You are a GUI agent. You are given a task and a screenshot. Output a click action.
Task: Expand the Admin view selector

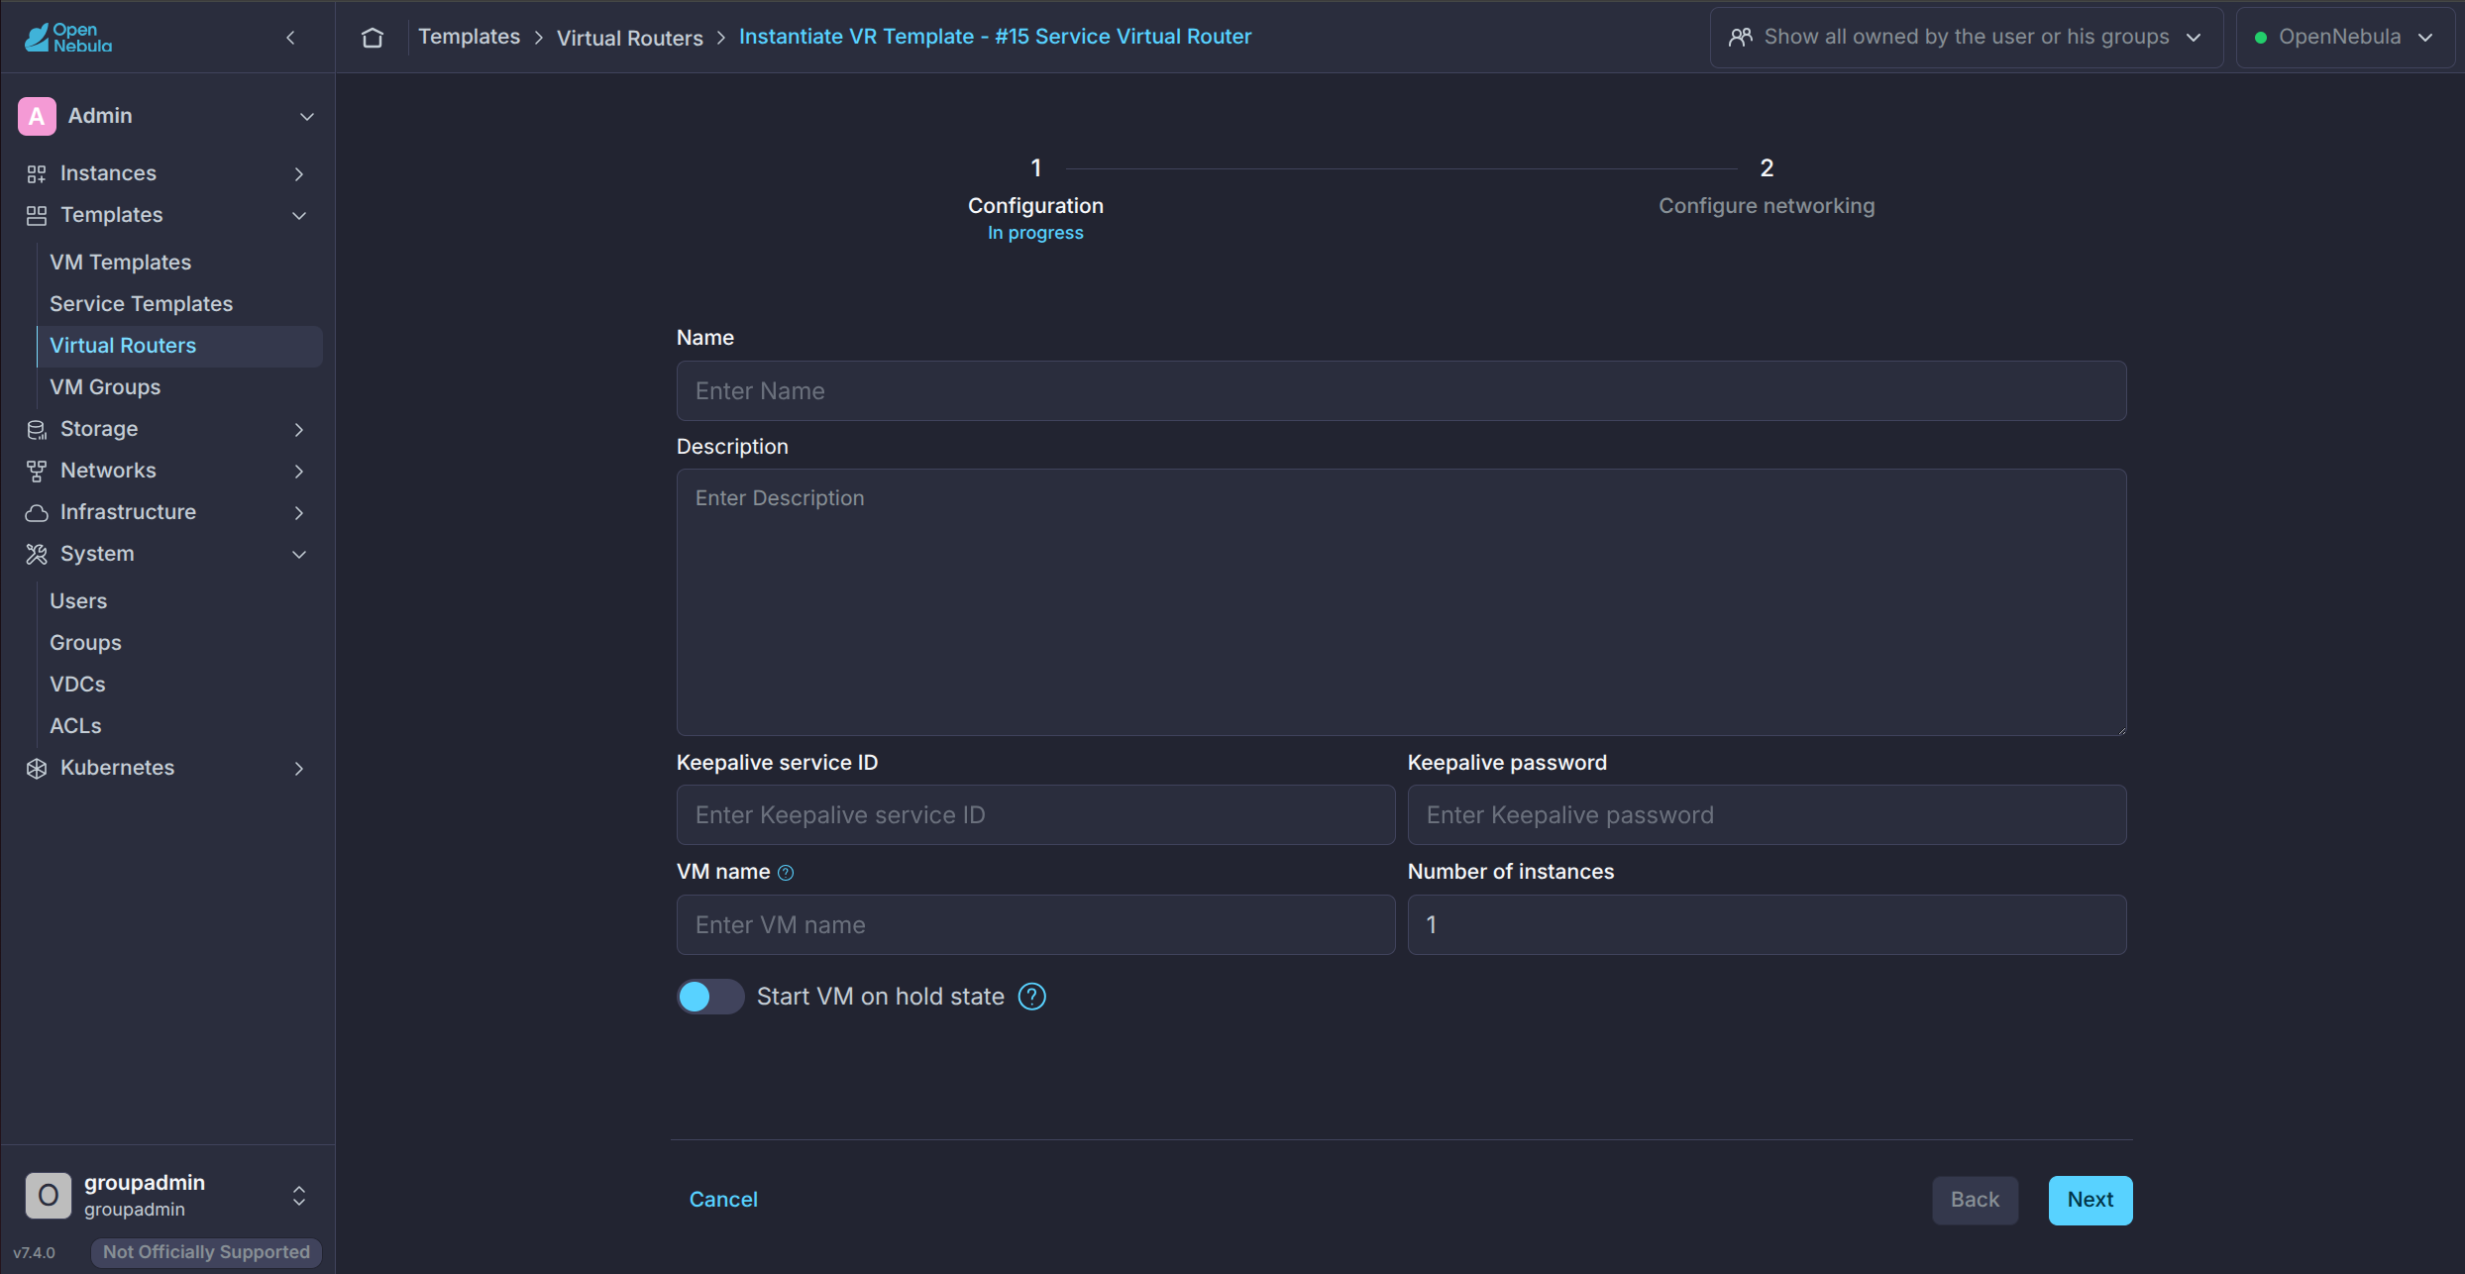307,117
